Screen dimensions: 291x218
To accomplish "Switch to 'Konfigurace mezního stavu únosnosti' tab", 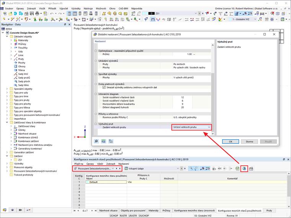I will click(194, 211).
